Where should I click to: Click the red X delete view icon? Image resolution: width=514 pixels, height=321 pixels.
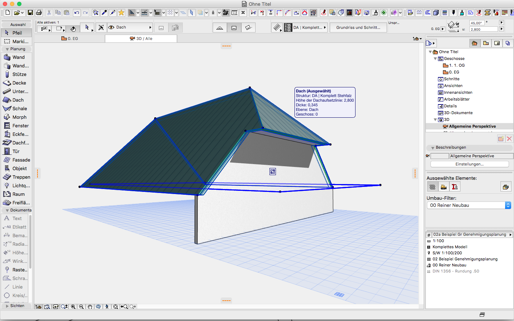509,139
